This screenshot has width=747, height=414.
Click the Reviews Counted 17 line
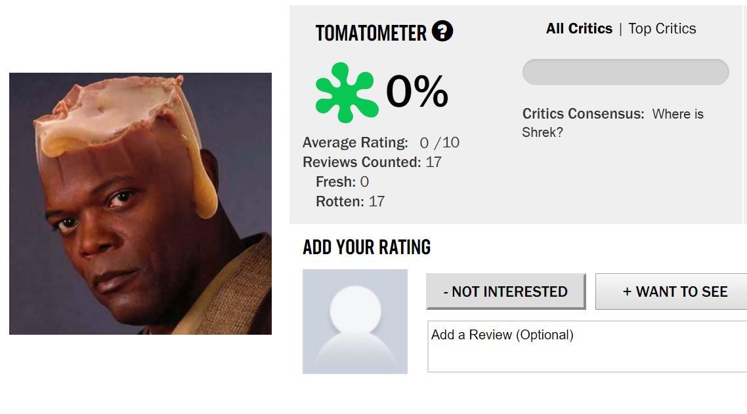tap(372, 162)
